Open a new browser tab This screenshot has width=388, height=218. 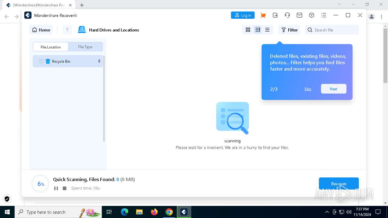click(x=82, y=5)
